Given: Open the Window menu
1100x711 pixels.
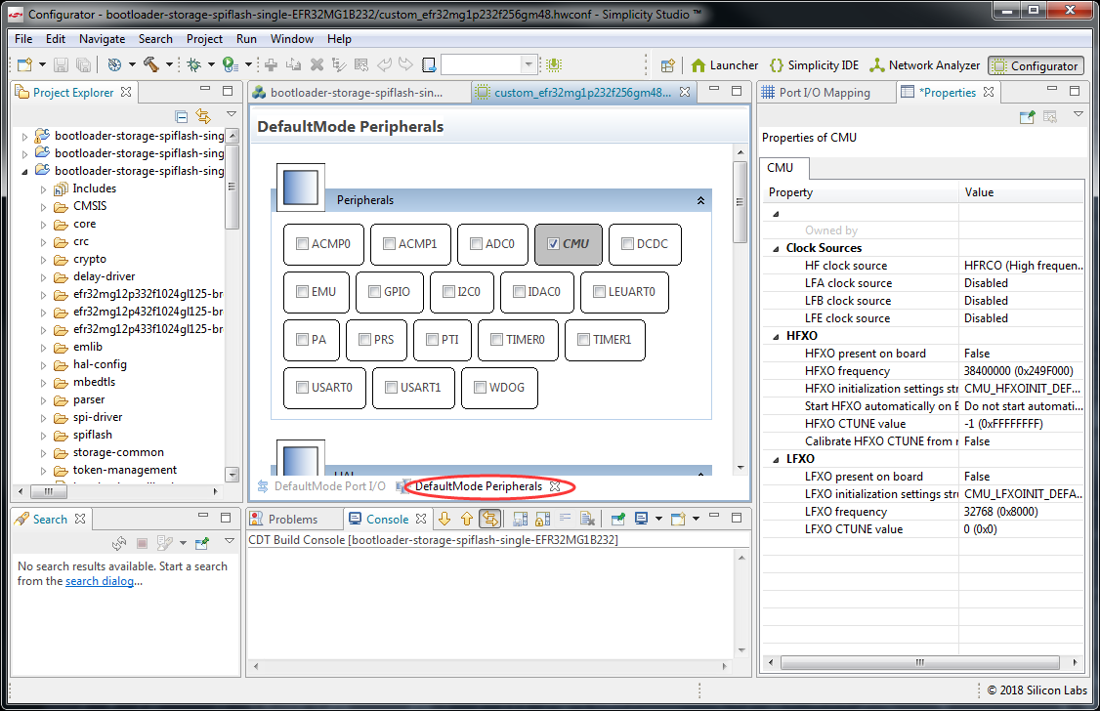Looking at the screenshot, I should click(292, 39).
